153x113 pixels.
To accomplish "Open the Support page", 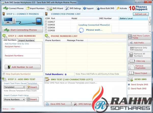I will click(x=88, y=8).
